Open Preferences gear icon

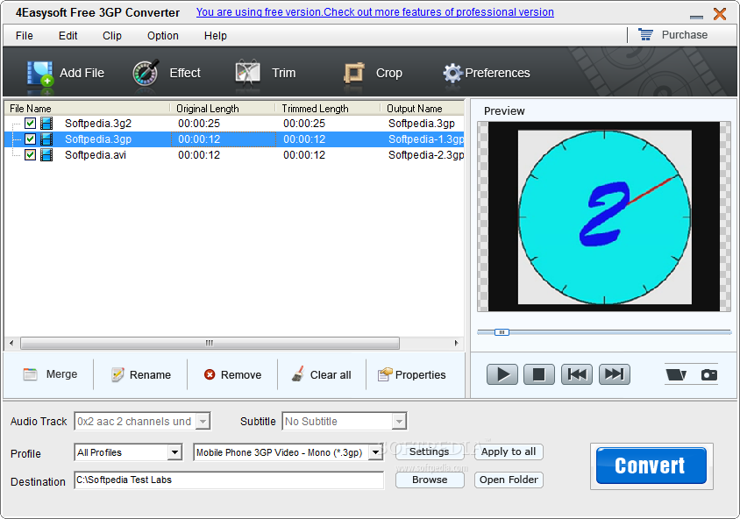pos(452,73)
